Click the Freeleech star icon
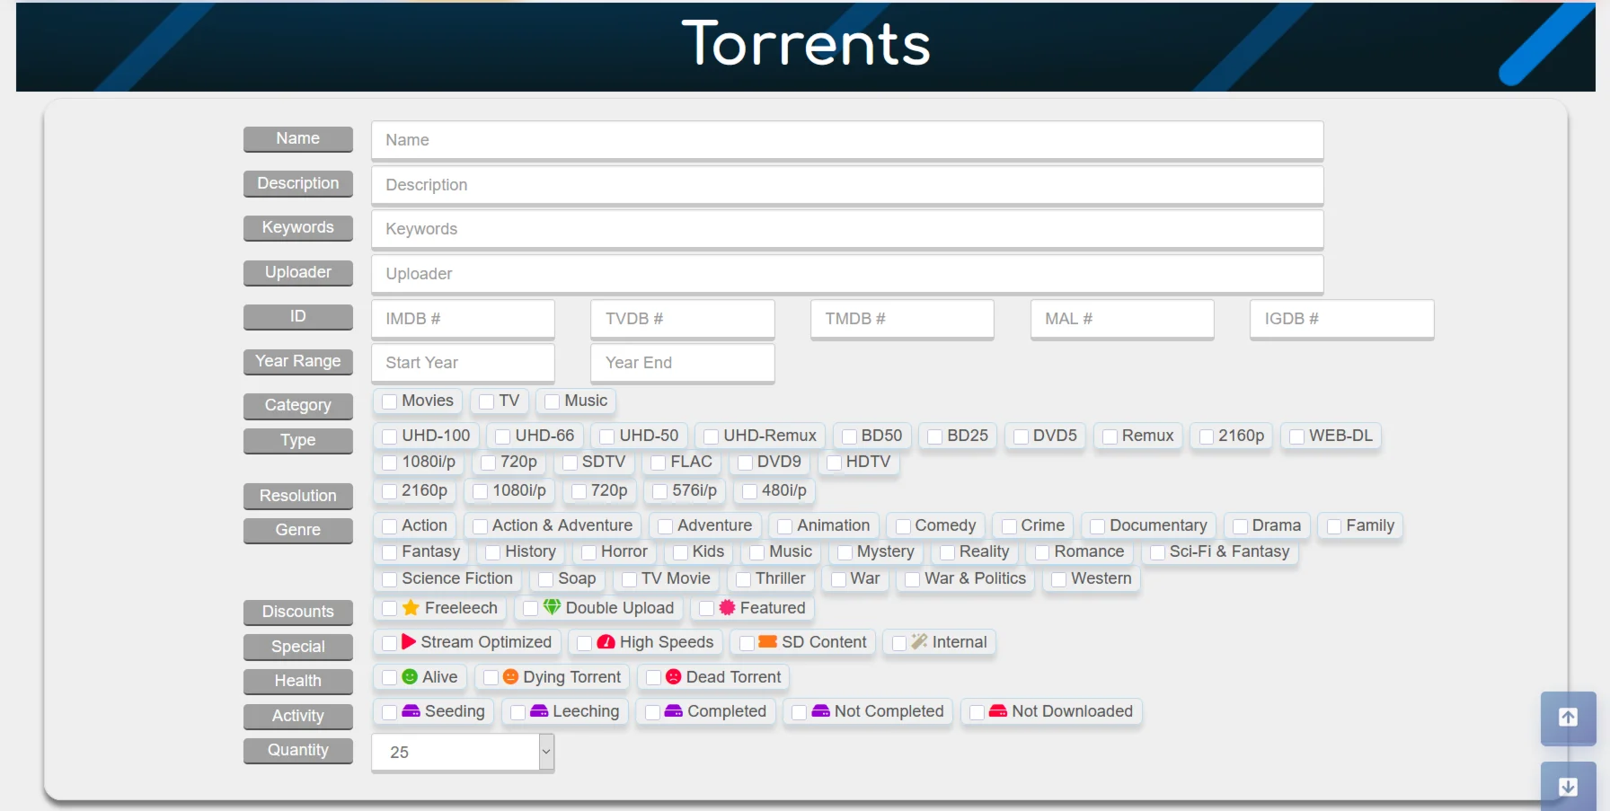This screenshot has height=811, width=1610. pos(411,608)
